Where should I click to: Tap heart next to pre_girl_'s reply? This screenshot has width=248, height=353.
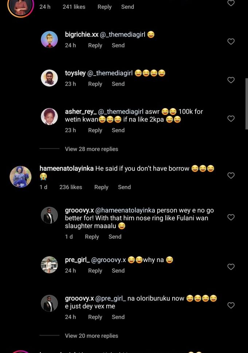click(231, 267)
